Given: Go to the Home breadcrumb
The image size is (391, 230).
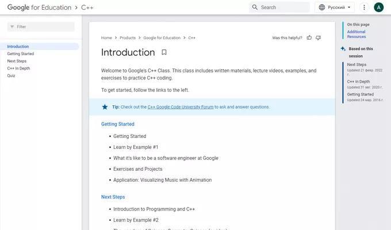Looking at the screenshot, I should pyautogui.click(x=106, y=38).
